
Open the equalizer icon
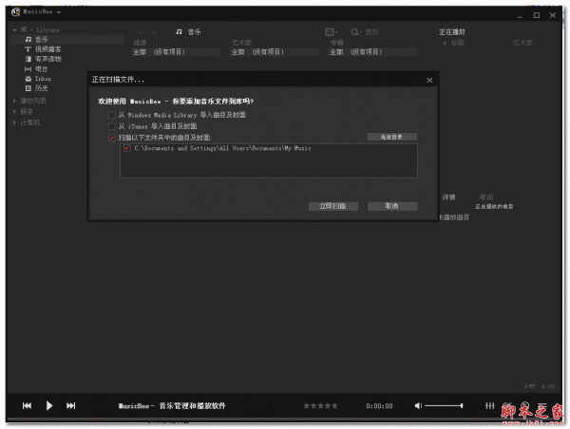point(489,406)
